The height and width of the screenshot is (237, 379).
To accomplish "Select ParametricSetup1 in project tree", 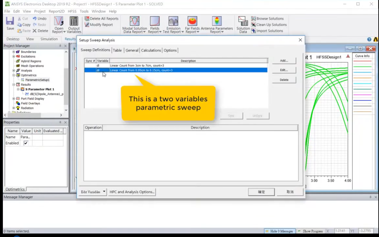I will [37, 80].
